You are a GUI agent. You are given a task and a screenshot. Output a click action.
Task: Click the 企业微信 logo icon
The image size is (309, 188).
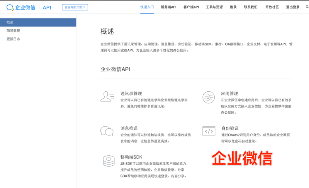coord(10,7)
